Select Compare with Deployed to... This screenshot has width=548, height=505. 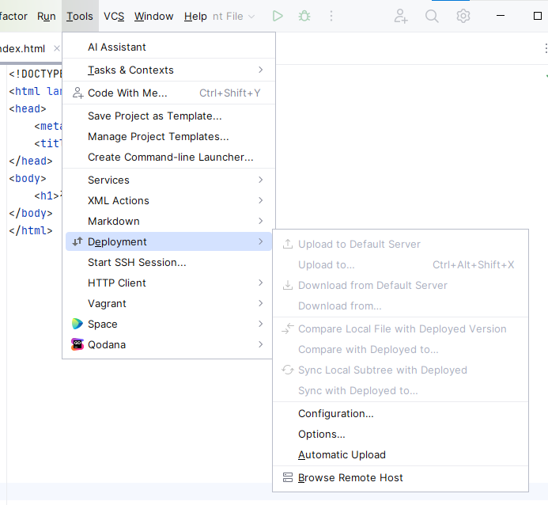pos(400,349)
